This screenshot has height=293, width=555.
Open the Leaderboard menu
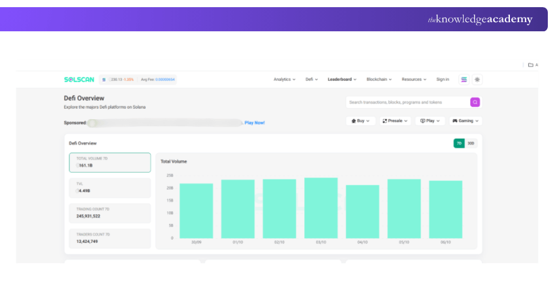click(x=342, y=79)
